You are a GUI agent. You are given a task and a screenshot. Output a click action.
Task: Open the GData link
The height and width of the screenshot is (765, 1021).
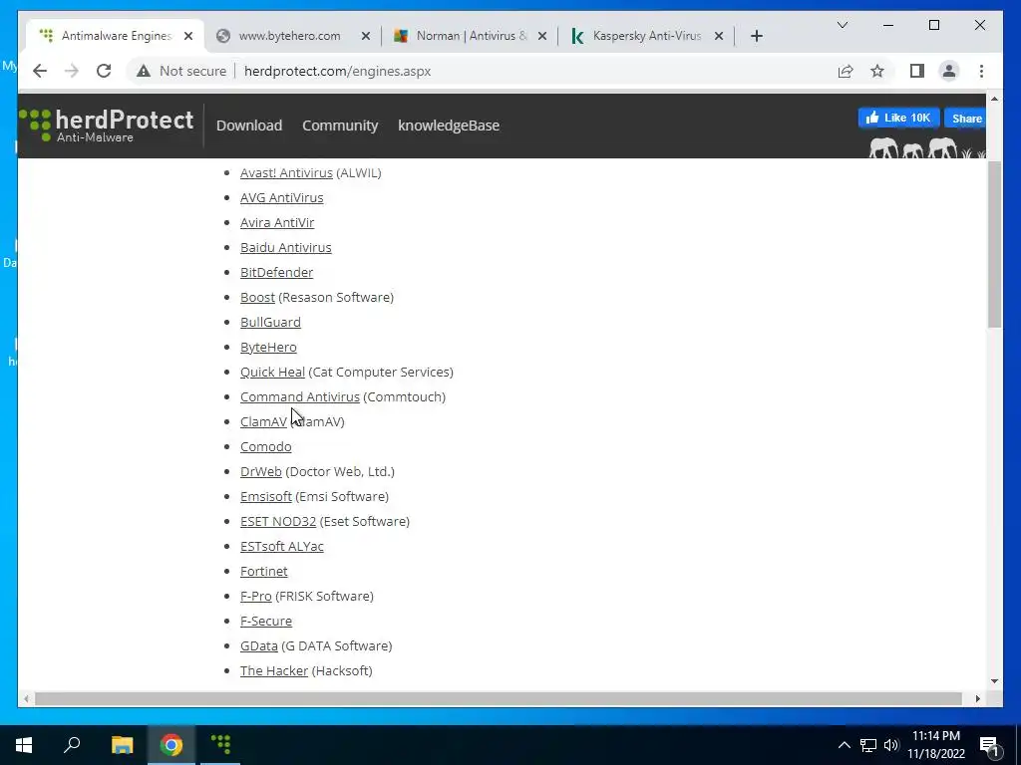click(259, 645)
